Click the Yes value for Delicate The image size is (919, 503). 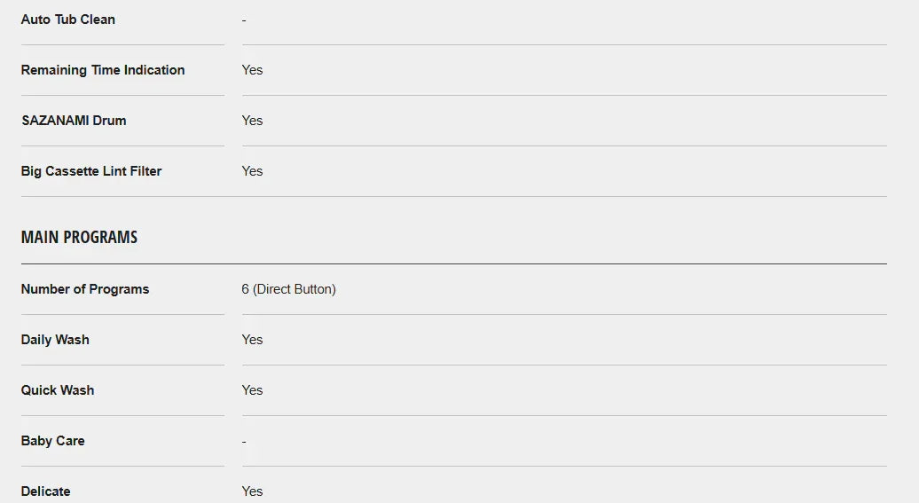click(252, 491)
